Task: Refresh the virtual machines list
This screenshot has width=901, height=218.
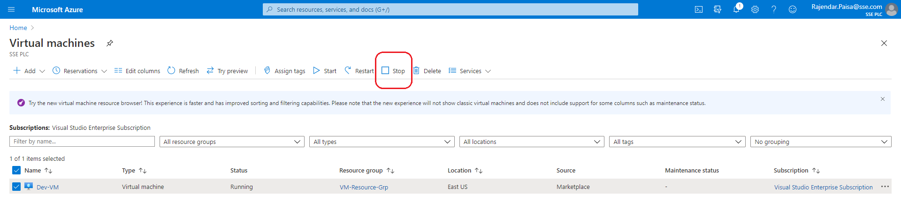Action: pos(183,71)
